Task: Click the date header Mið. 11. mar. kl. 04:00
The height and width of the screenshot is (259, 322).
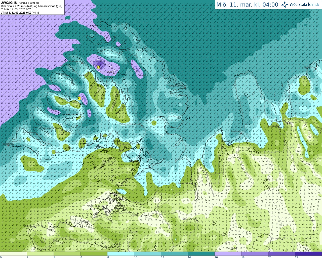Action: click(x=247, y=5)
